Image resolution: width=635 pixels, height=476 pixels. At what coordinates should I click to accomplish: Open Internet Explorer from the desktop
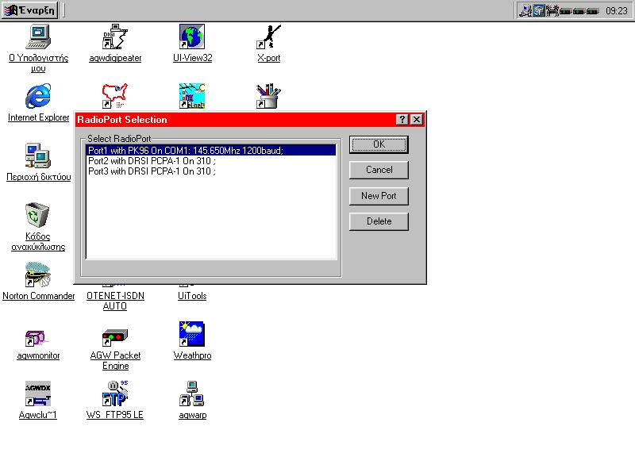[x=38, y=96]
